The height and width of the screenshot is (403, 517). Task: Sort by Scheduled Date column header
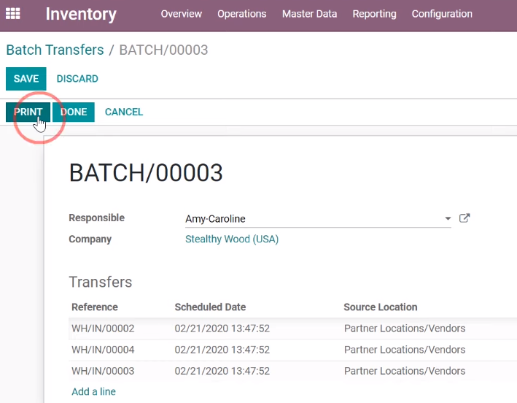pyautogui.click(x=210, y=307)
